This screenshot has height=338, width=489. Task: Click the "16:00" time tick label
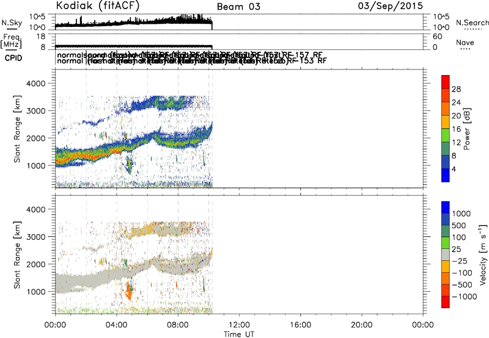(300, 325)
